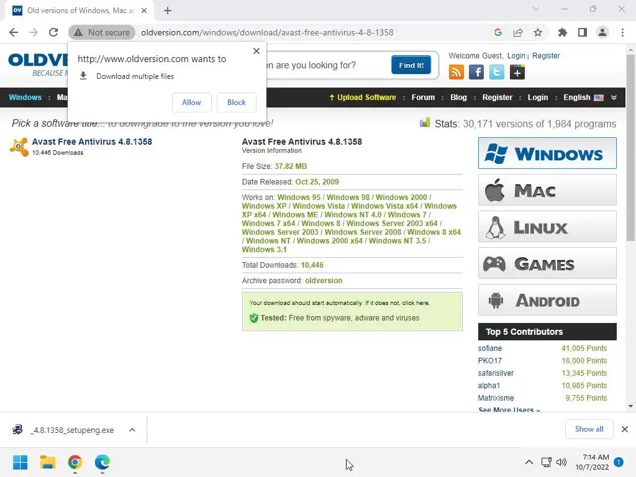Image resolution: width=636 pixels, height=477 pixels.
Task: Bookmark this page with the star icon
Action: pyautogui.click(x=538, y=32)
